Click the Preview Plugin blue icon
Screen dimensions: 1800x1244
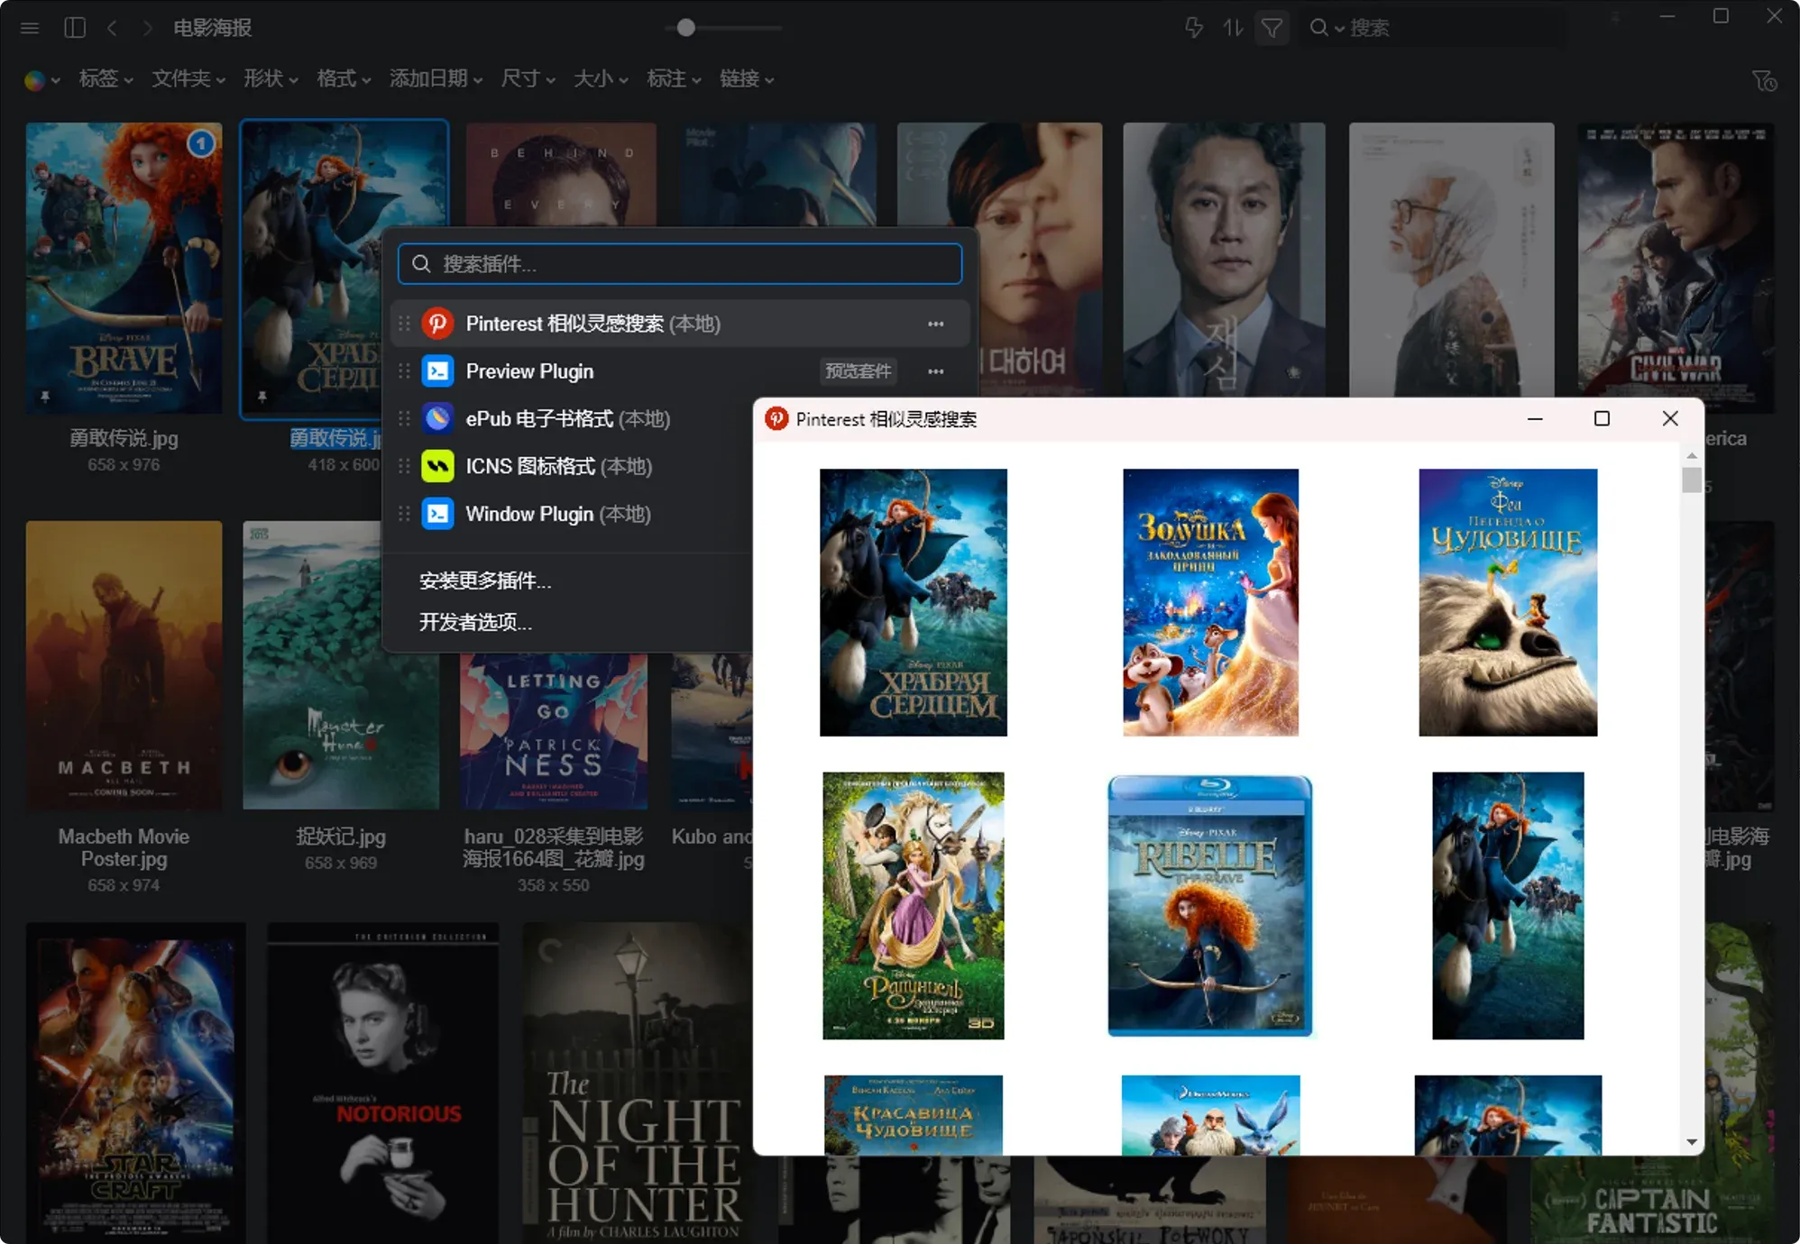click(438, 371)
